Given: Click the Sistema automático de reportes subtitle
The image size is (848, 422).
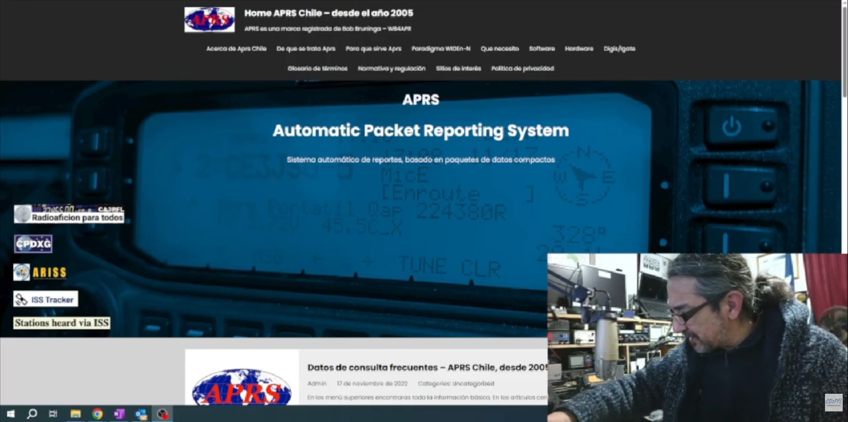Looking at the screenshot, I should pos(420,160).
